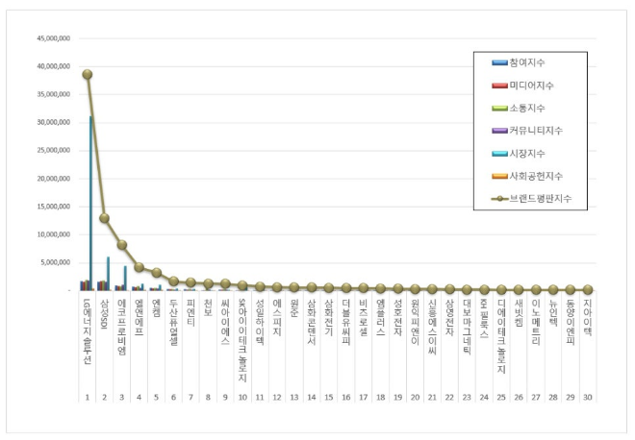Click the 에코프로비엠 x-axis label
Screen dimensions: 635x440
pos(122,327)
